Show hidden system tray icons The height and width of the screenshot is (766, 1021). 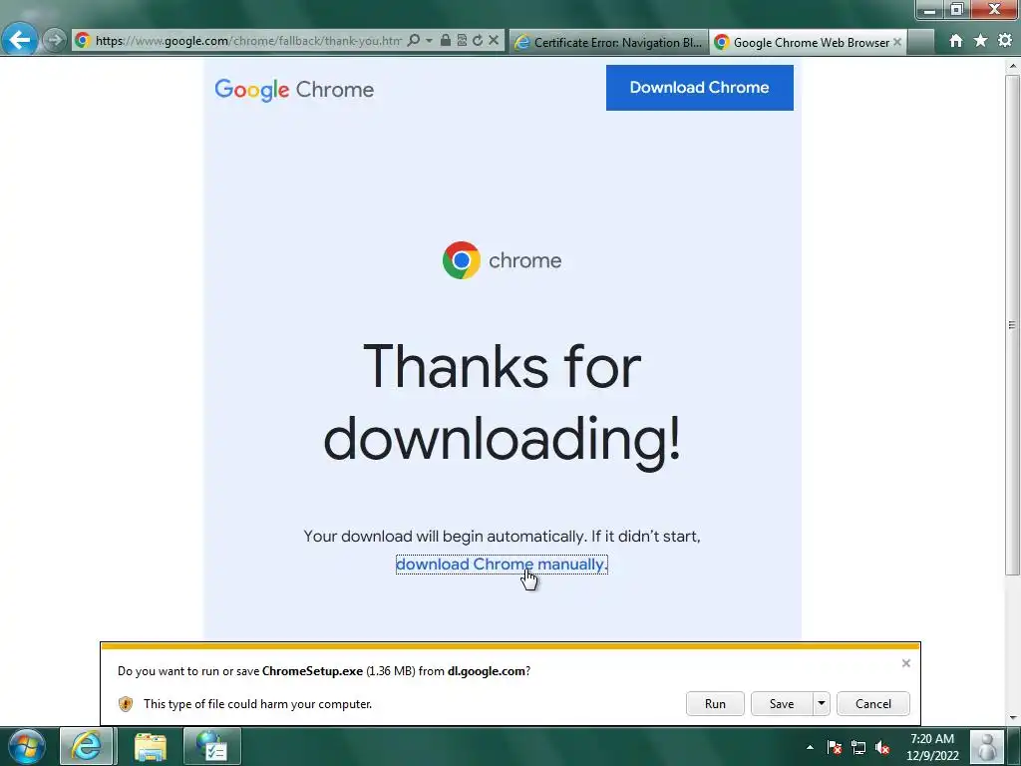pos(810,747)
